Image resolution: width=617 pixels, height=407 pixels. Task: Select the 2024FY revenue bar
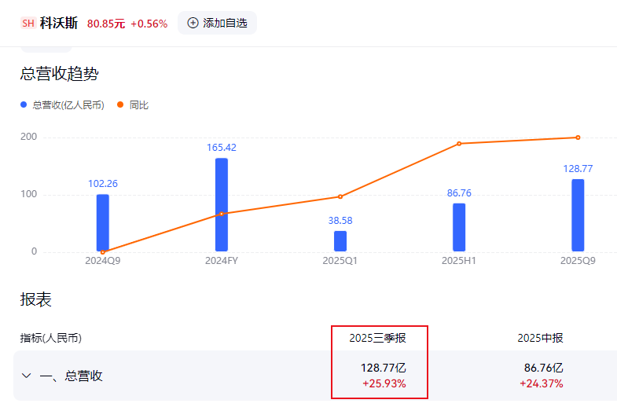click(222, 205)
